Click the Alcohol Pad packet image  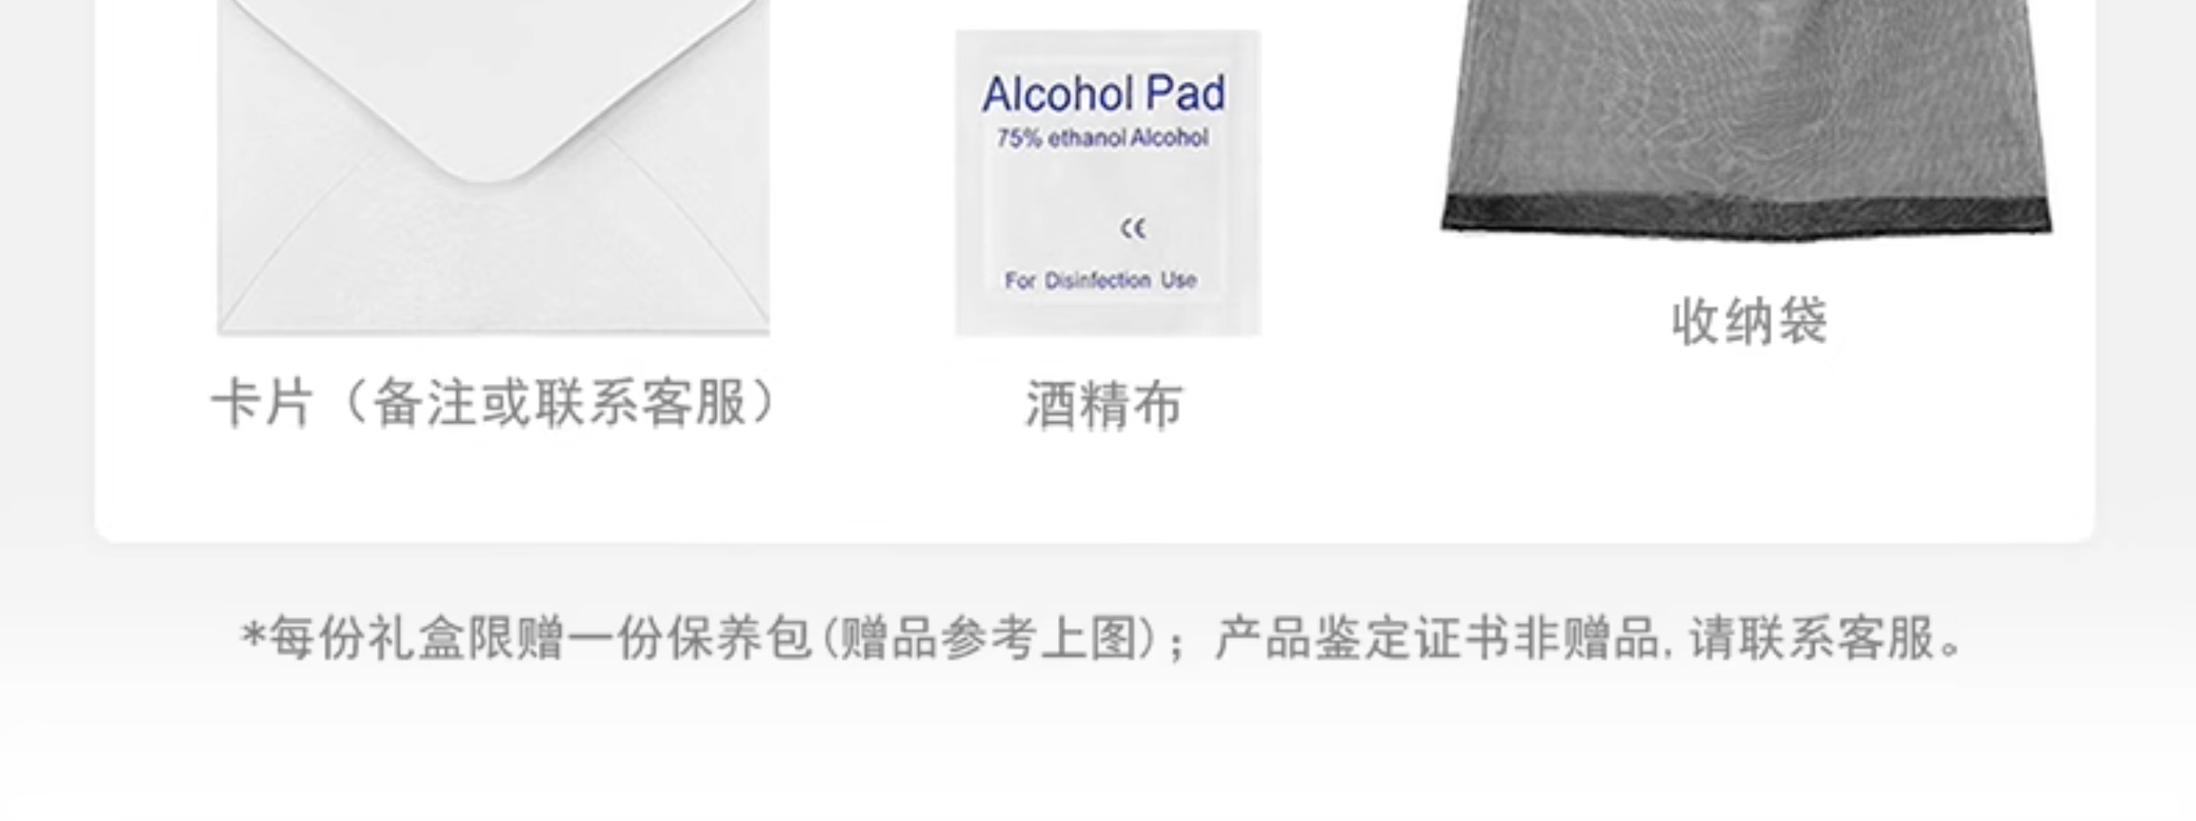coord(1108,183)
